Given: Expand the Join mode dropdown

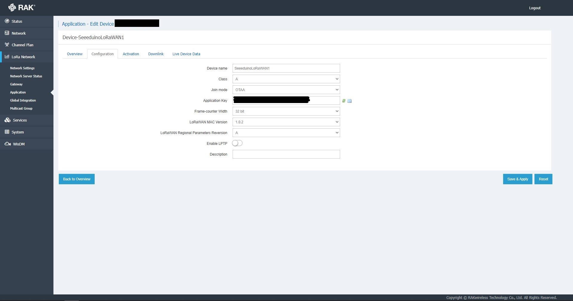Looking at the screenshot, I should tap(286, 90).
